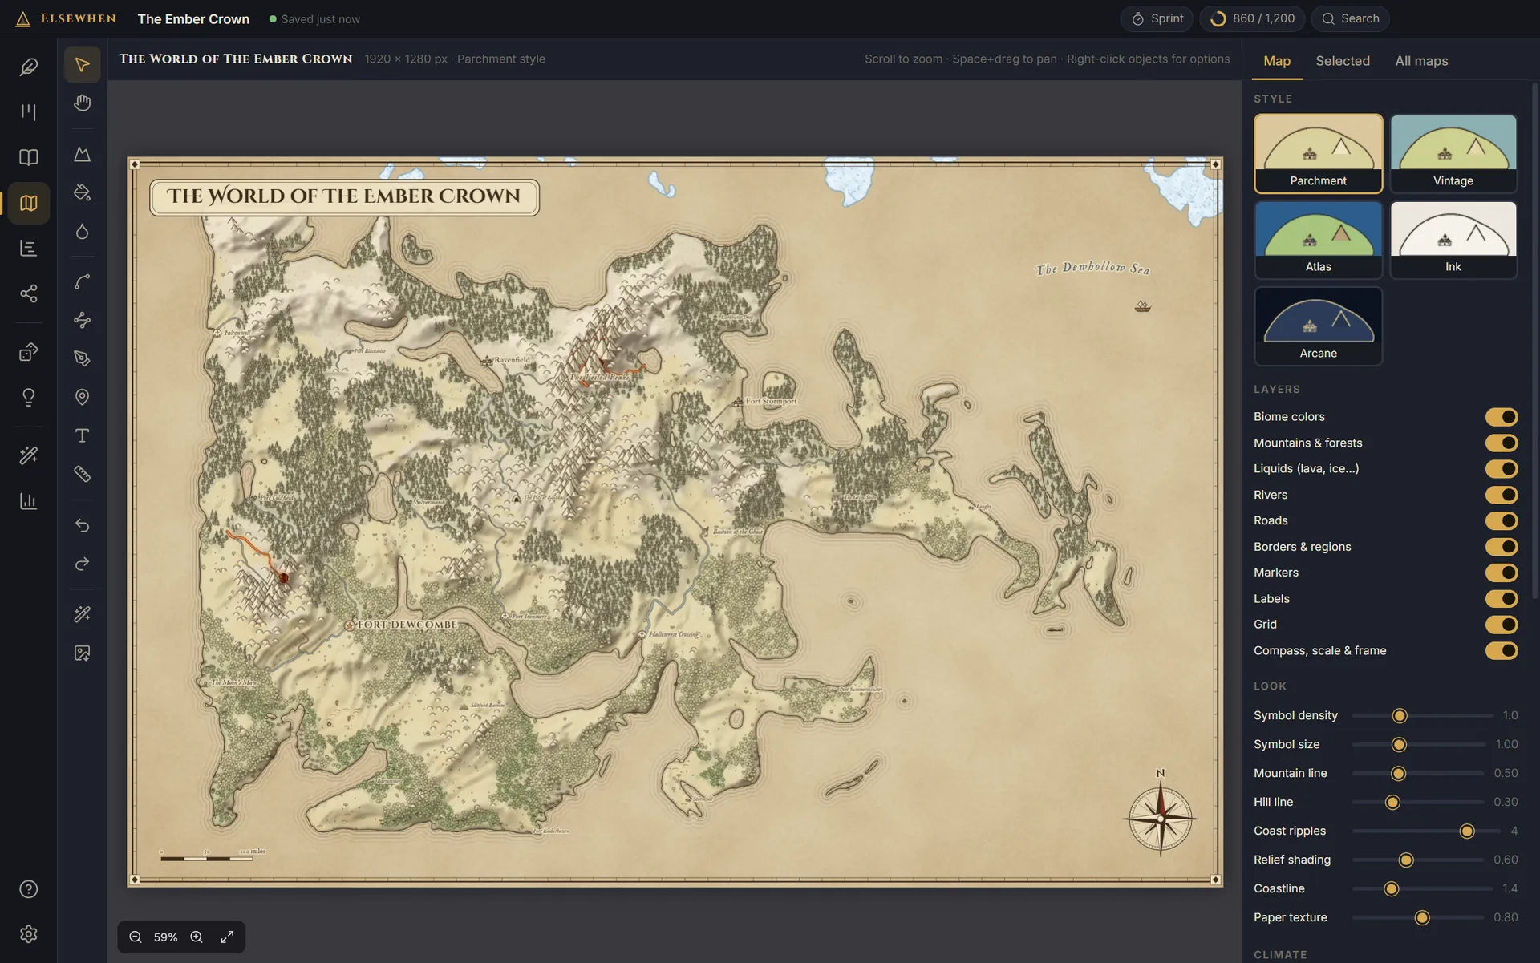Zoom out of the map
Viewport: 1540px width, 963px height.
pyautogui.click(x=136, y=937)
